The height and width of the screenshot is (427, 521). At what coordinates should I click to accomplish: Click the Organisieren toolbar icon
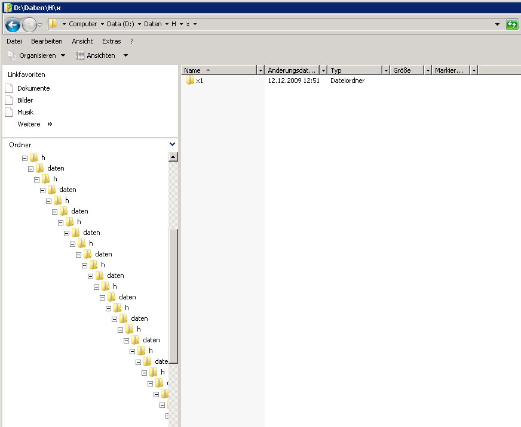coord(11,55)
